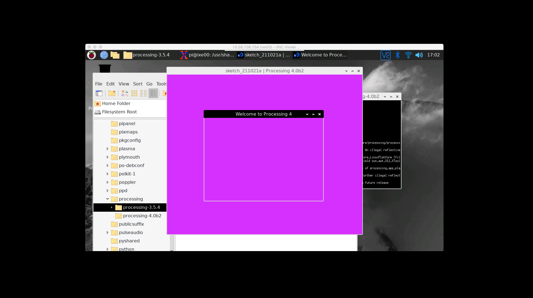
Task: Open Bluetooth settings from the system tray
Action: point(397,55)
